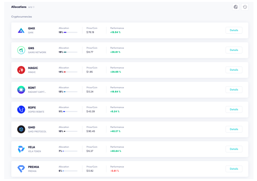The image size is (257, 181).
Task: Click the PREMIA 6% allocation bar
Action: 70,171
